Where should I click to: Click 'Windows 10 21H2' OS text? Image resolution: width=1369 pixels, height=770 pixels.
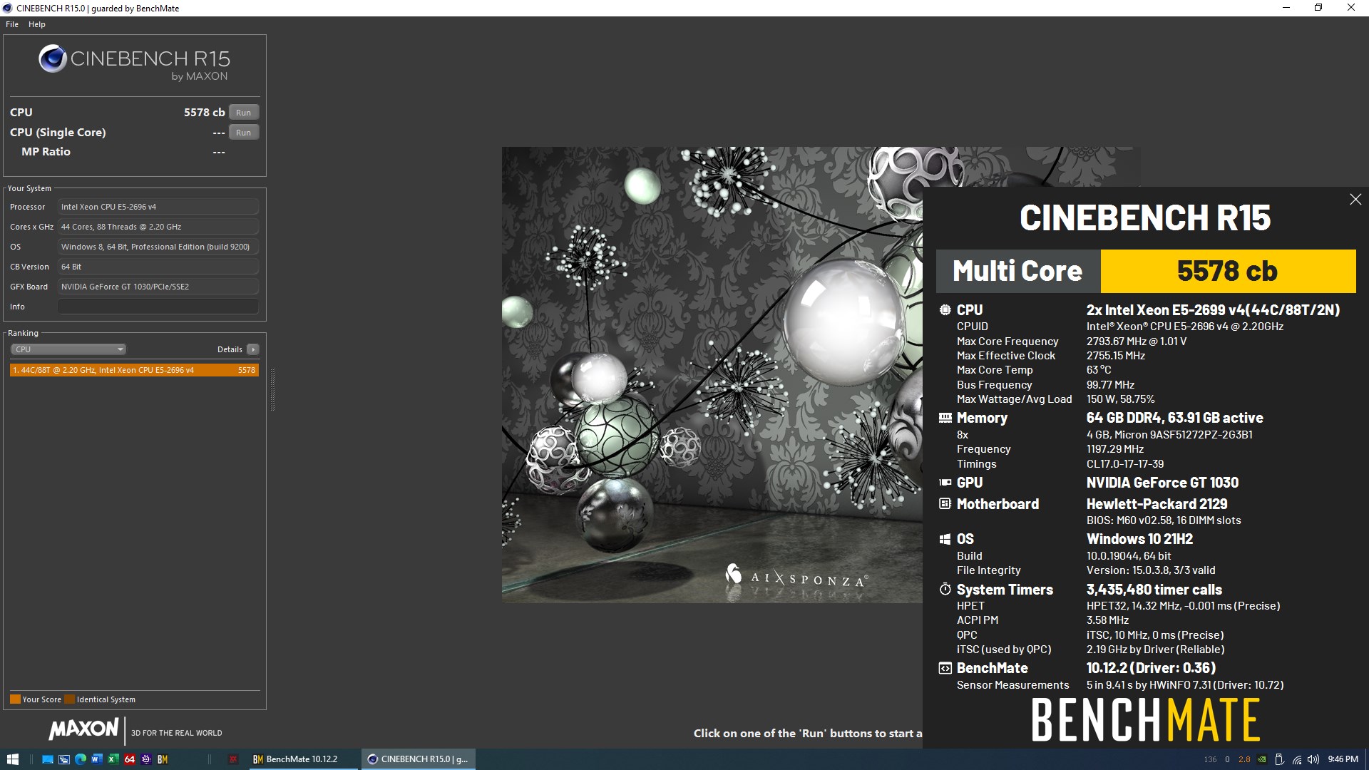point(1139,539)
